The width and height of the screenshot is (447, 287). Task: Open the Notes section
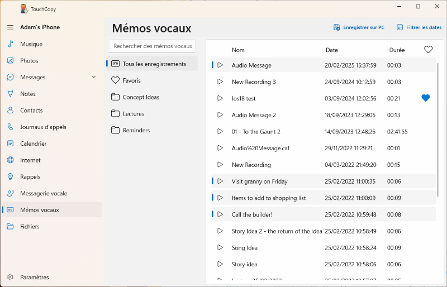click(52, 94)
